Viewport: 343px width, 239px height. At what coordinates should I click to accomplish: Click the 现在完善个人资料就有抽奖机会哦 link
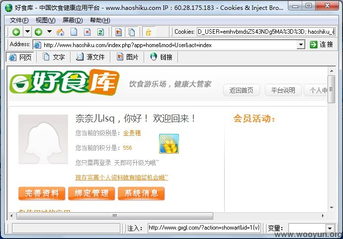pos(122,178)
